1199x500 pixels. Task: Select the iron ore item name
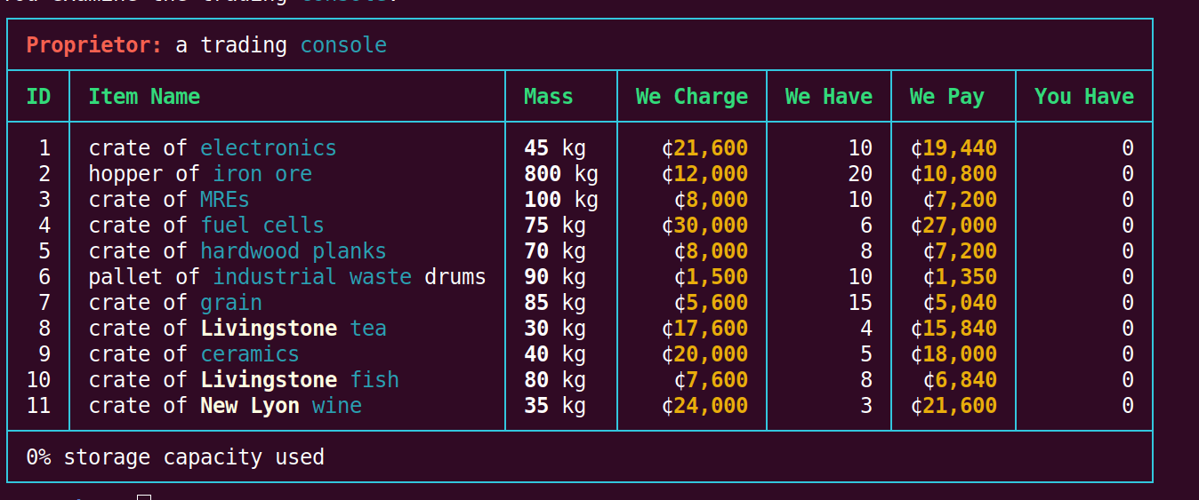262,173
